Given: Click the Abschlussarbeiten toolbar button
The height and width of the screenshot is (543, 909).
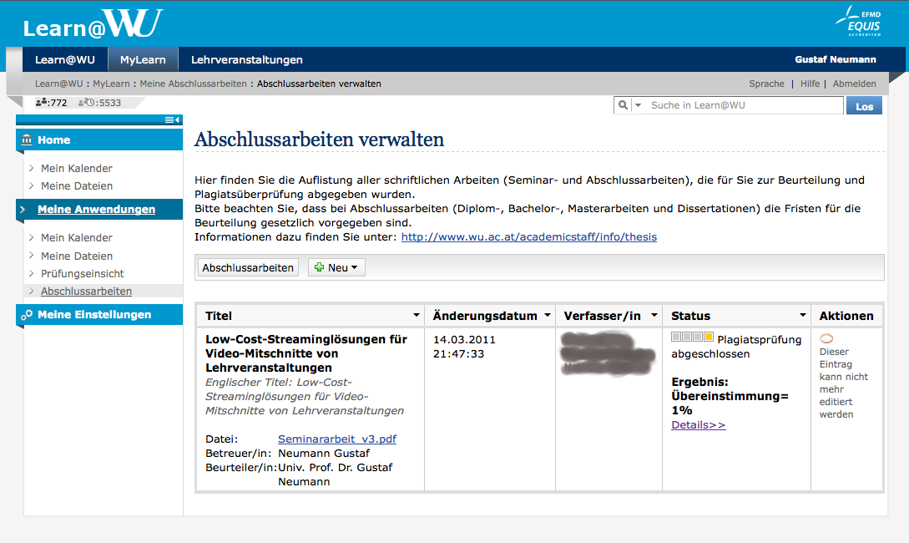Looking at the screenshot, I should click(x=248, y=267).
